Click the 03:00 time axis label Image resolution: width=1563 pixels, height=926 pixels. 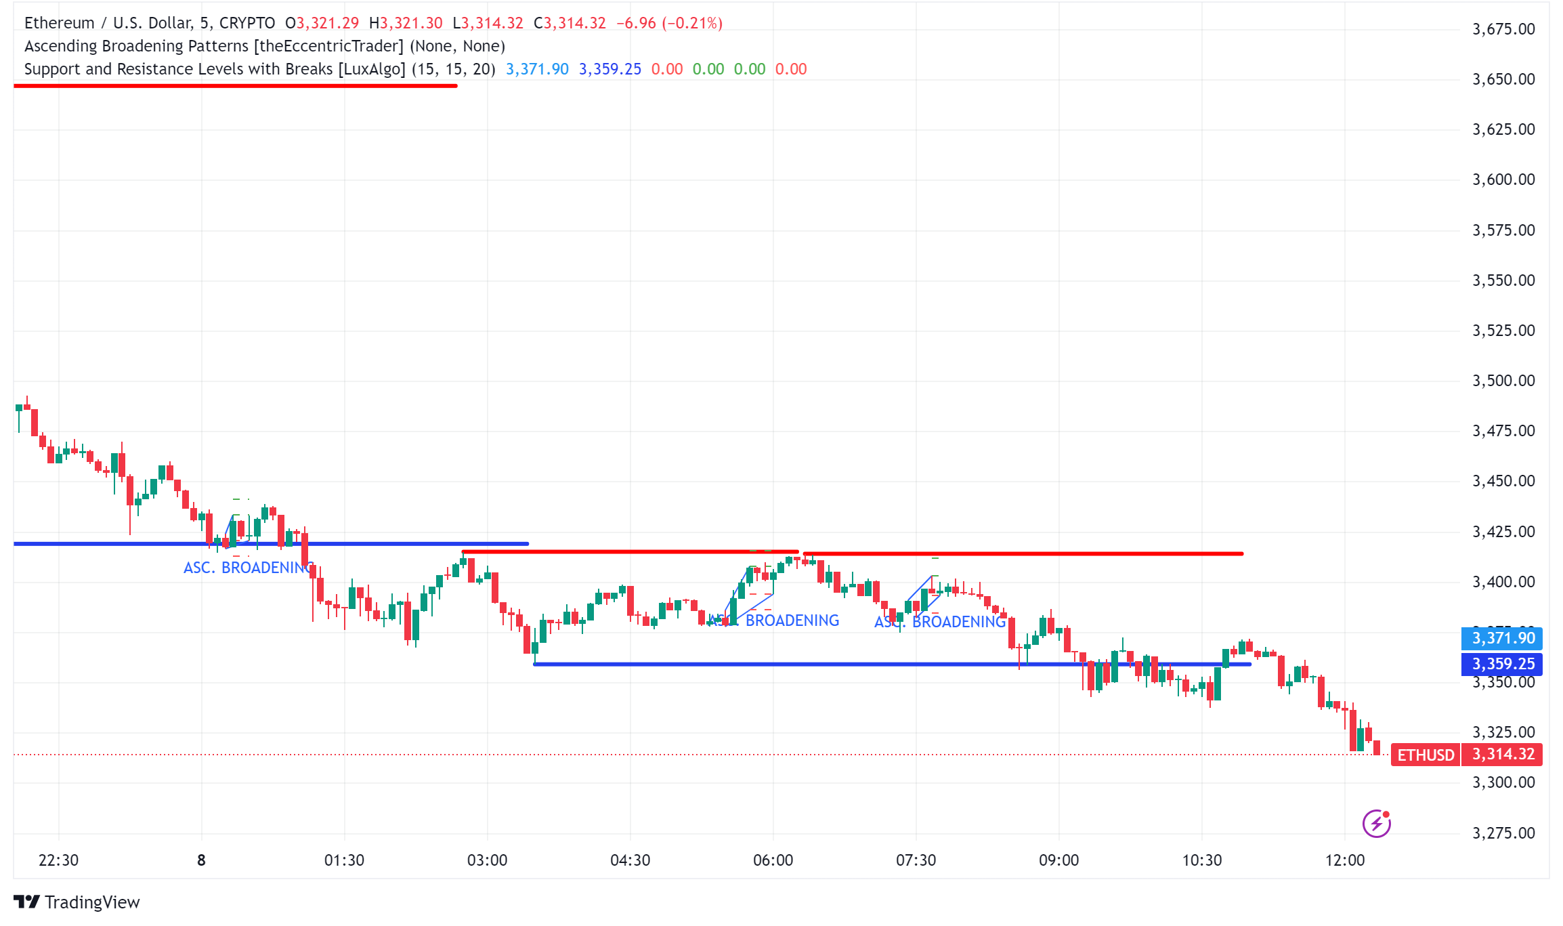pos(487,860)
